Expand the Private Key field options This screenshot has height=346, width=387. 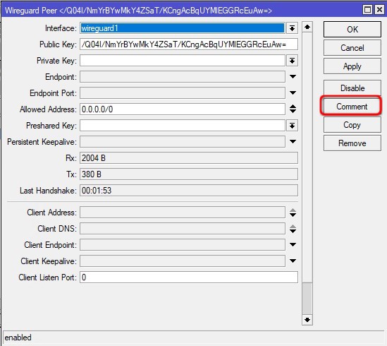292,61
